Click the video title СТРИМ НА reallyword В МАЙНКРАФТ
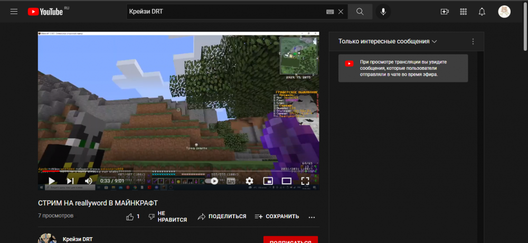528x243 pixels. [x=98, y=203]
